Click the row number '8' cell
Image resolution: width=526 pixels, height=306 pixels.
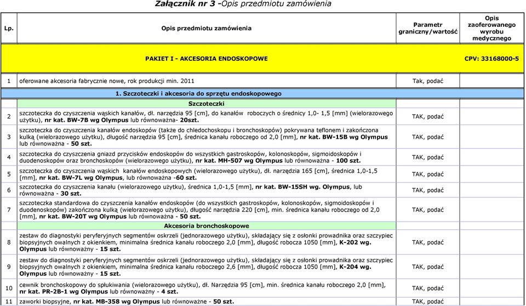coord(9,242)
